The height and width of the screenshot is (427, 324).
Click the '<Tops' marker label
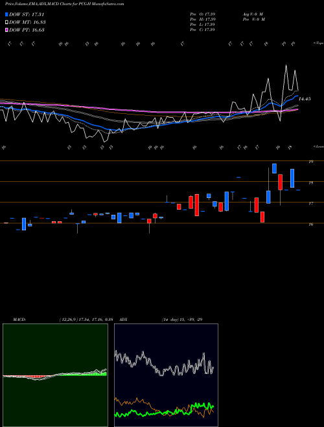click(318, 43)
